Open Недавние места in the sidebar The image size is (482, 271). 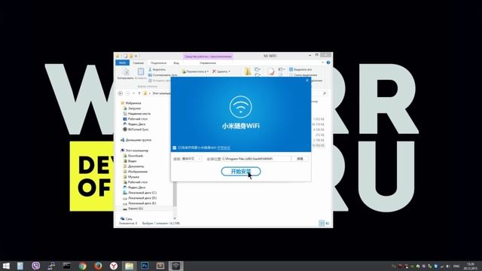tap(136, 114)
